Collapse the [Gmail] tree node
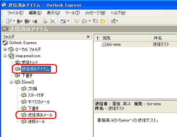Viewport: 177px width, 137px height. coord(11,82)
